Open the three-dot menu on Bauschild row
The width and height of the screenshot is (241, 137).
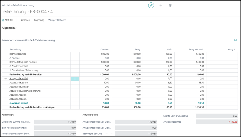[75, 79]
